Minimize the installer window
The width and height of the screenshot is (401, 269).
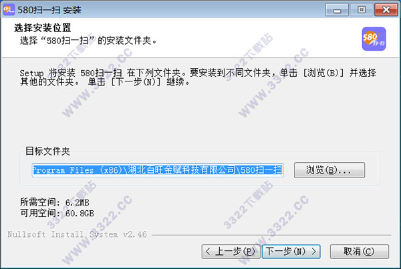337,10
